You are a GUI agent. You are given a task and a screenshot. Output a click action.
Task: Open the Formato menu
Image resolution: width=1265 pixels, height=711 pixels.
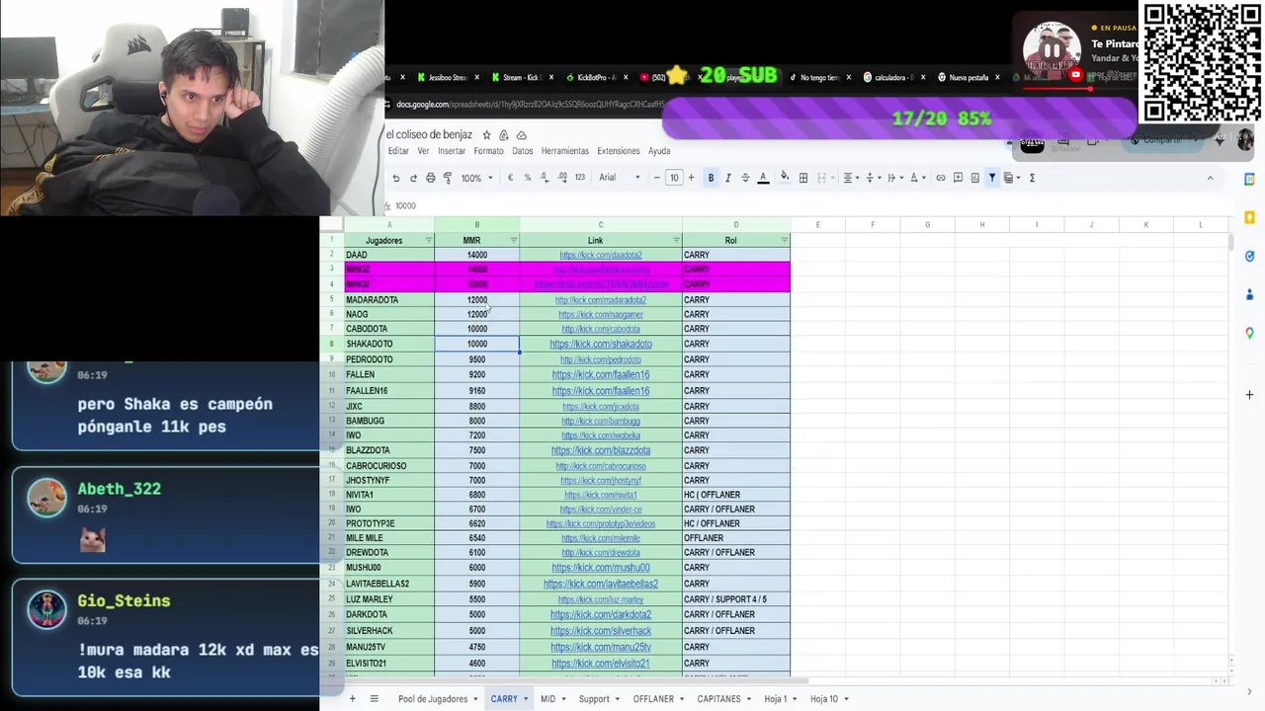(x=488, y=151)
